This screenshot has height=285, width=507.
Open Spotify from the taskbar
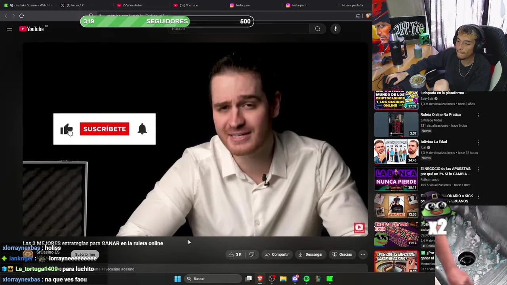307,279
